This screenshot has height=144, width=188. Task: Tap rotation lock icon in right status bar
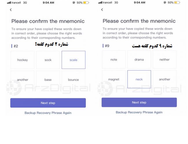pos(165,2)
